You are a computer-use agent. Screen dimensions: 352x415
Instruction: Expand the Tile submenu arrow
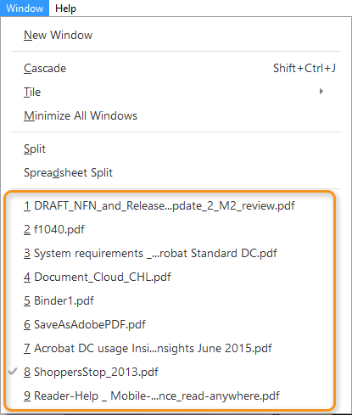(321, 92)
